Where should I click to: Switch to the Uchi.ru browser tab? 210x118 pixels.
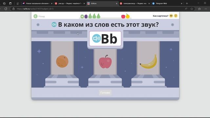pos(102,4)
